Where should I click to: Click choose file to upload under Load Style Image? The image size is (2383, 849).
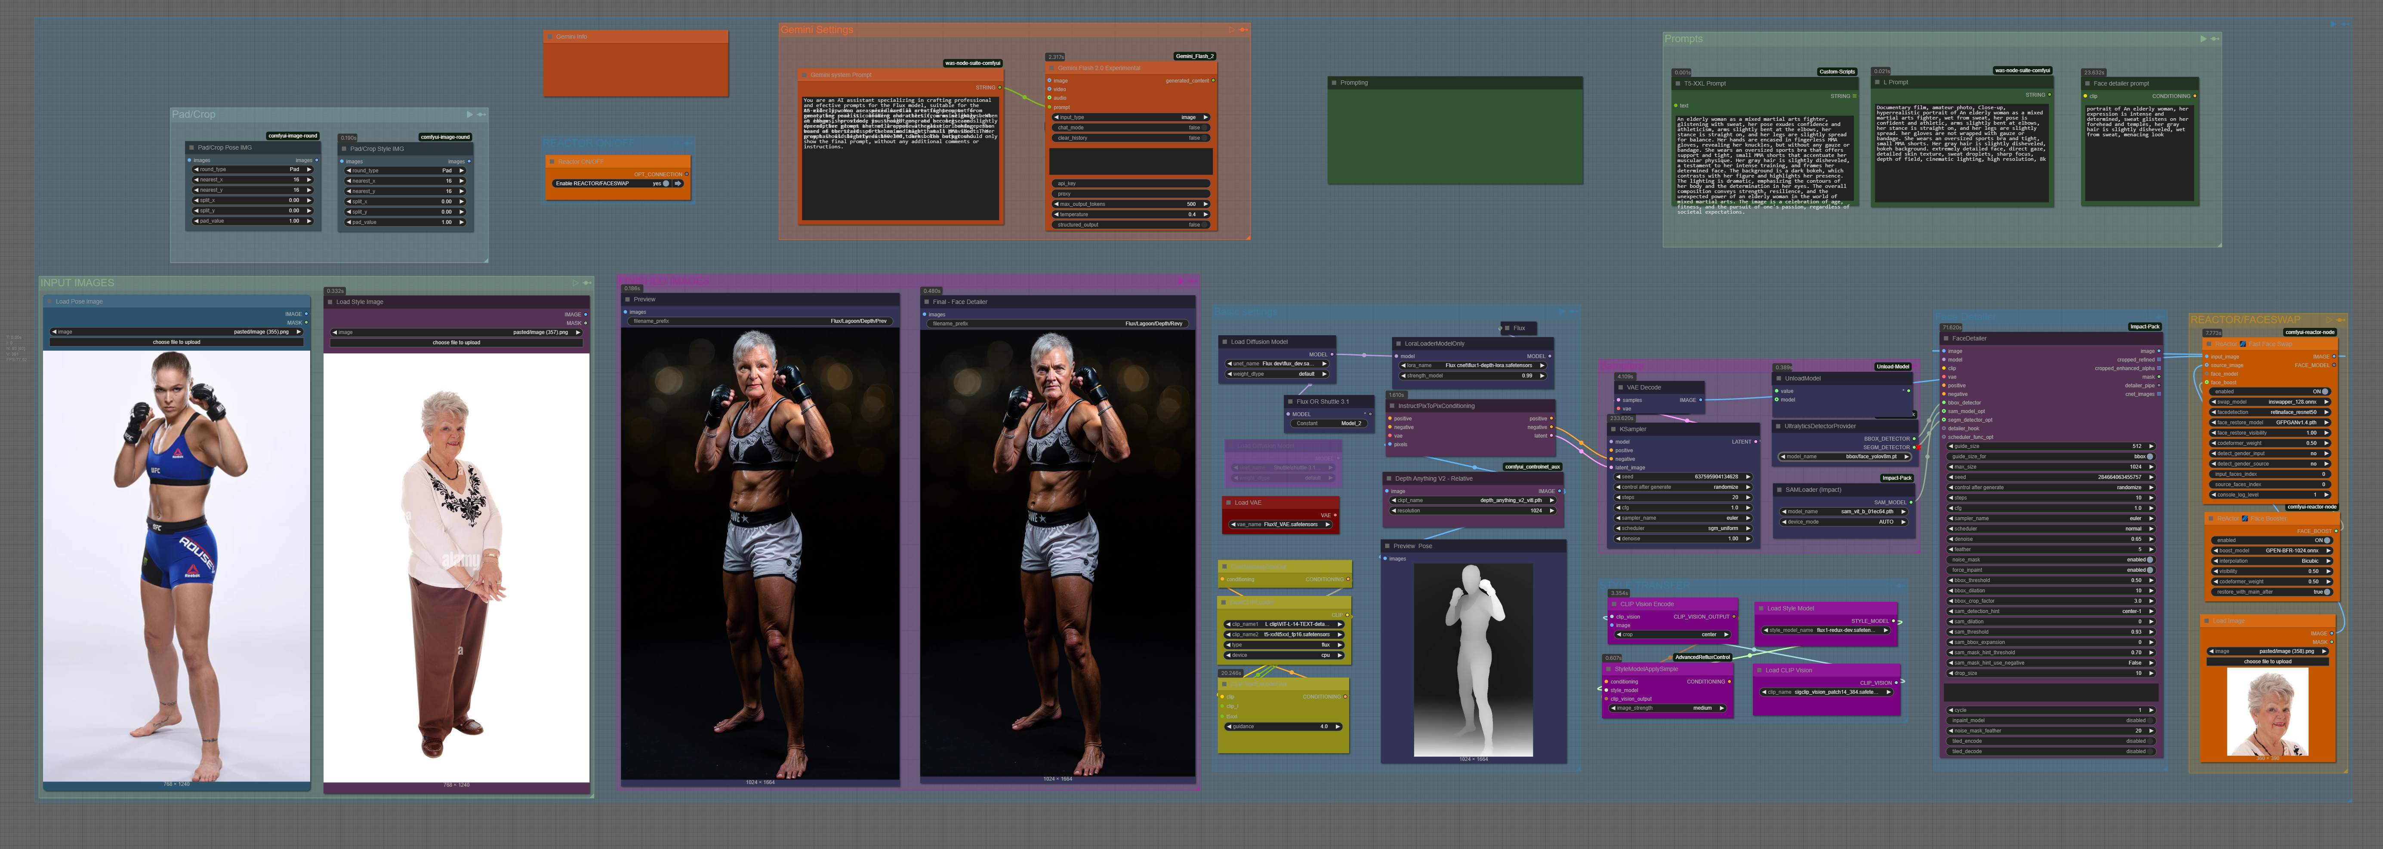(456, 343)
